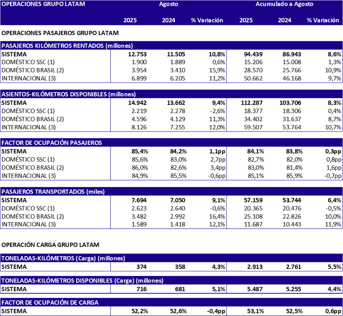The height and width of the screenshot is (316, 343).
Task: Select the 8.126 Internacional cell
Action: 139,127
